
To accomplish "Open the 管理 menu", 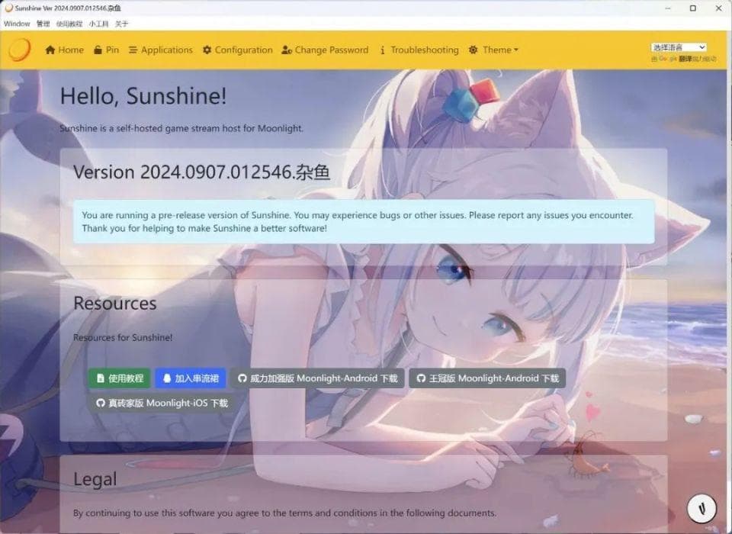I will [x=43, y=24].
